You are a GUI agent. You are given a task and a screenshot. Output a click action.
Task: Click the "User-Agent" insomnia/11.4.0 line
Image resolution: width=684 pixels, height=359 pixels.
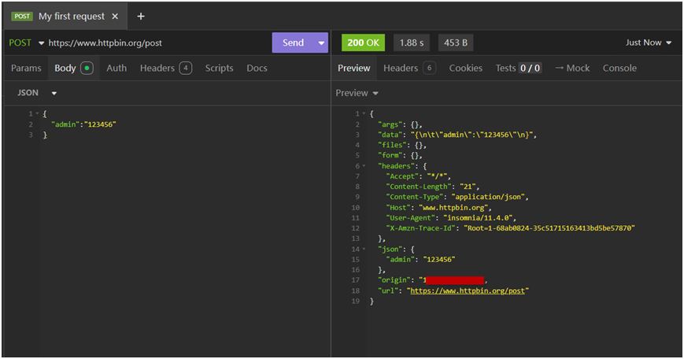pos(451,217)
